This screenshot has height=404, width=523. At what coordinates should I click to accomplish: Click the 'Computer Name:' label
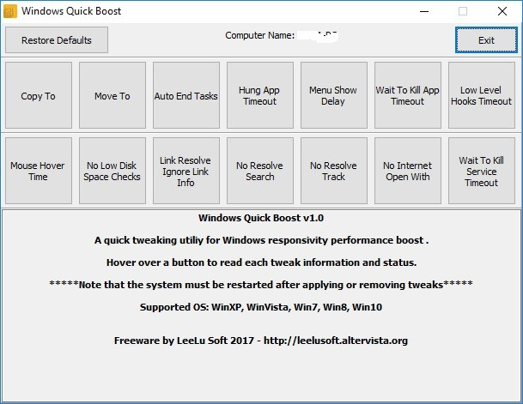pos(260,35)
